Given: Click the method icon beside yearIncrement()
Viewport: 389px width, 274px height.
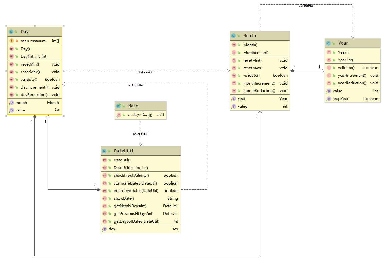Looking at the screenshot, I should pos(329,75).
